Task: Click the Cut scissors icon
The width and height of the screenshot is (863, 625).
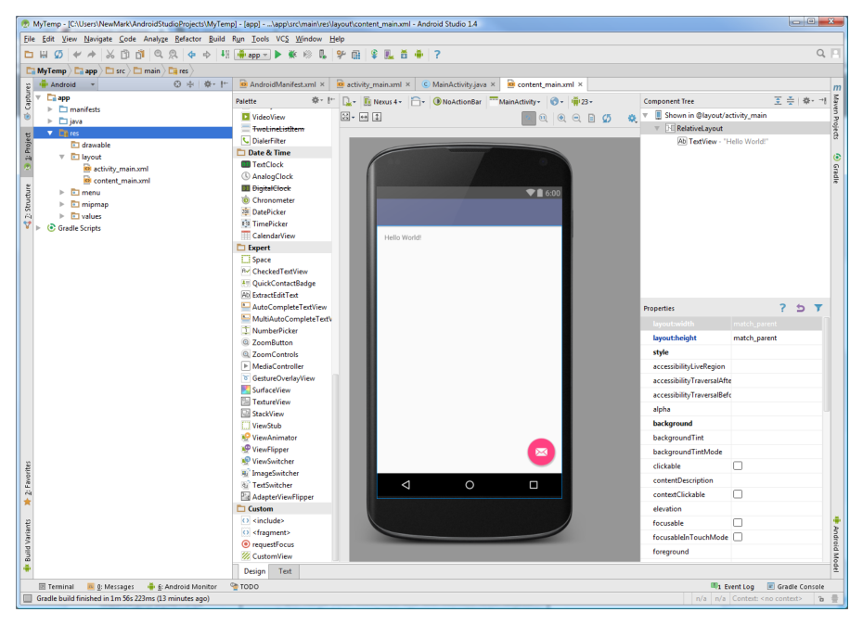Action: (110, 55)
